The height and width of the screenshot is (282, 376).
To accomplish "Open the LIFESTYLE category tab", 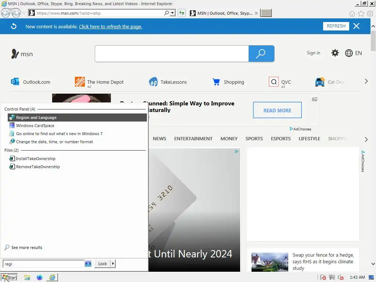I will pyautogui.click(x=310, y=138).
